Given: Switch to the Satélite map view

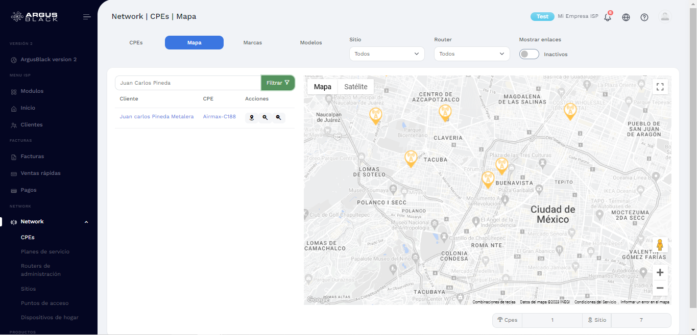Looking at the screenshot, I should click(355, 87).
